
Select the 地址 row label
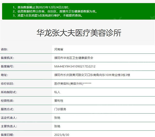pyautogui.click(x=5, y=75)
